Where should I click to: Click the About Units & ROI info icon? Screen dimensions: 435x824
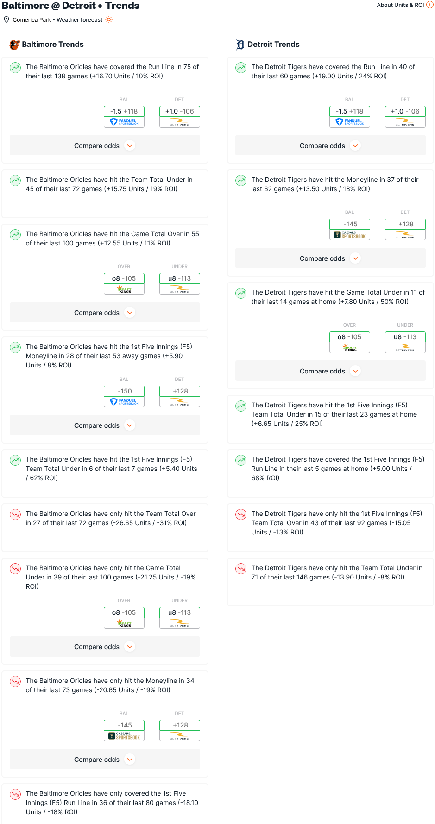tap(429, 5)
